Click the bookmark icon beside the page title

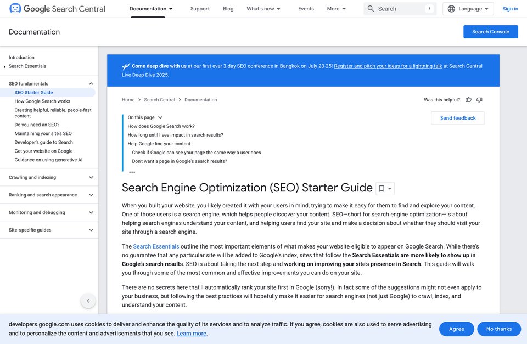(382, 189)
